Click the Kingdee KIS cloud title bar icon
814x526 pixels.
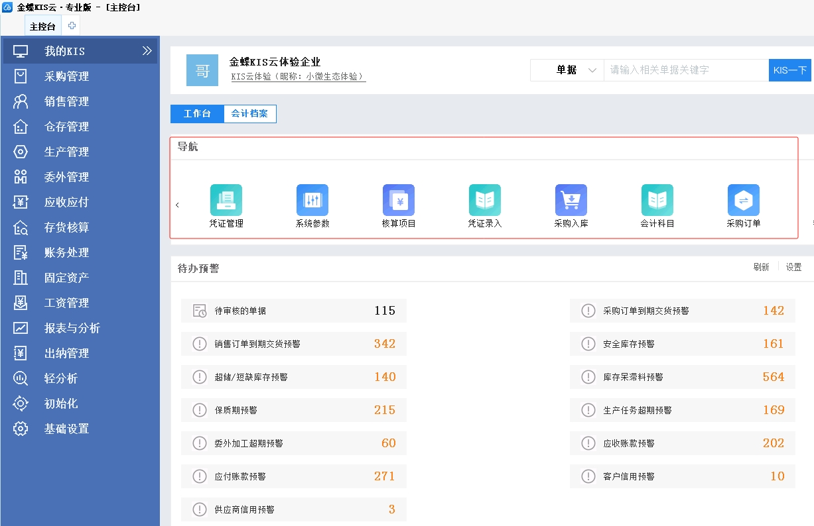point(8,8)
